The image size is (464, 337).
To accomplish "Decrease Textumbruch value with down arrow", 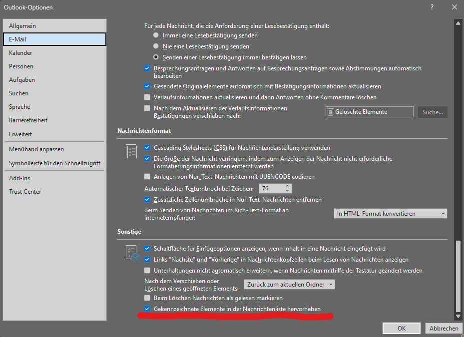I will tap(287, 191).
